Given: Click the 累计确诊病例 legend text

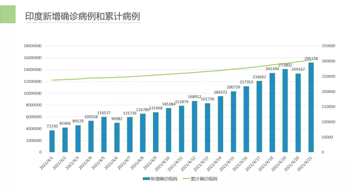Looking at the screenshot, I should (x=204, y=179).
